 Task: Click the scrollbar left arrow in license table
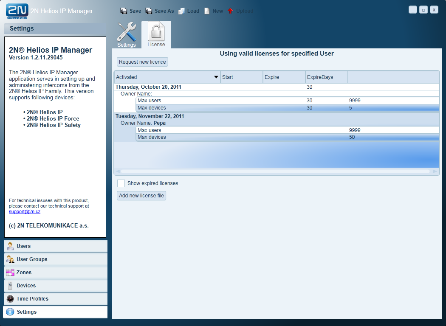tap(118, 171)
